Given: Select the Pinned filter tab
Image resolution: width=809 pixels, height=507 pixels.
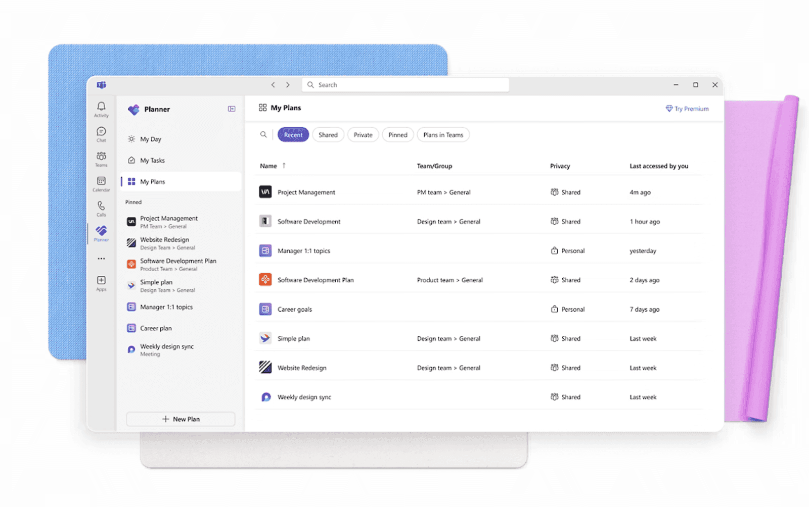Looking at the screenshot, I should coord(398,135).
